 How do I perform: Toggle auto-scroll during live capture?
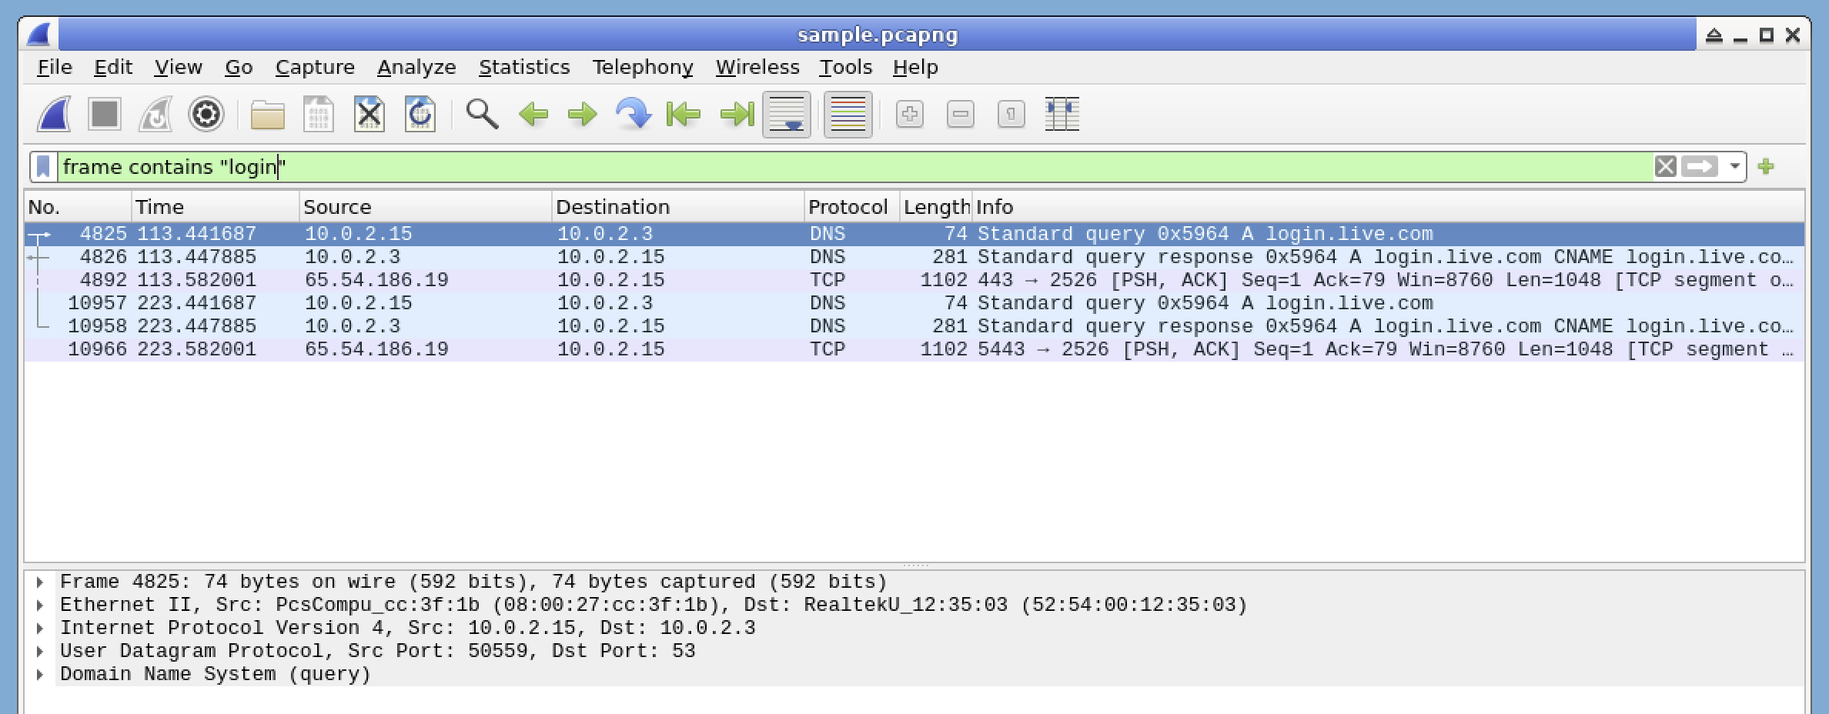coord(787,115)
